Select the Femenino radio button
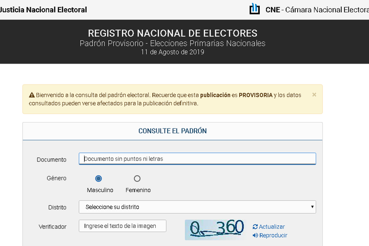369x246 pixels. point(137,179)
